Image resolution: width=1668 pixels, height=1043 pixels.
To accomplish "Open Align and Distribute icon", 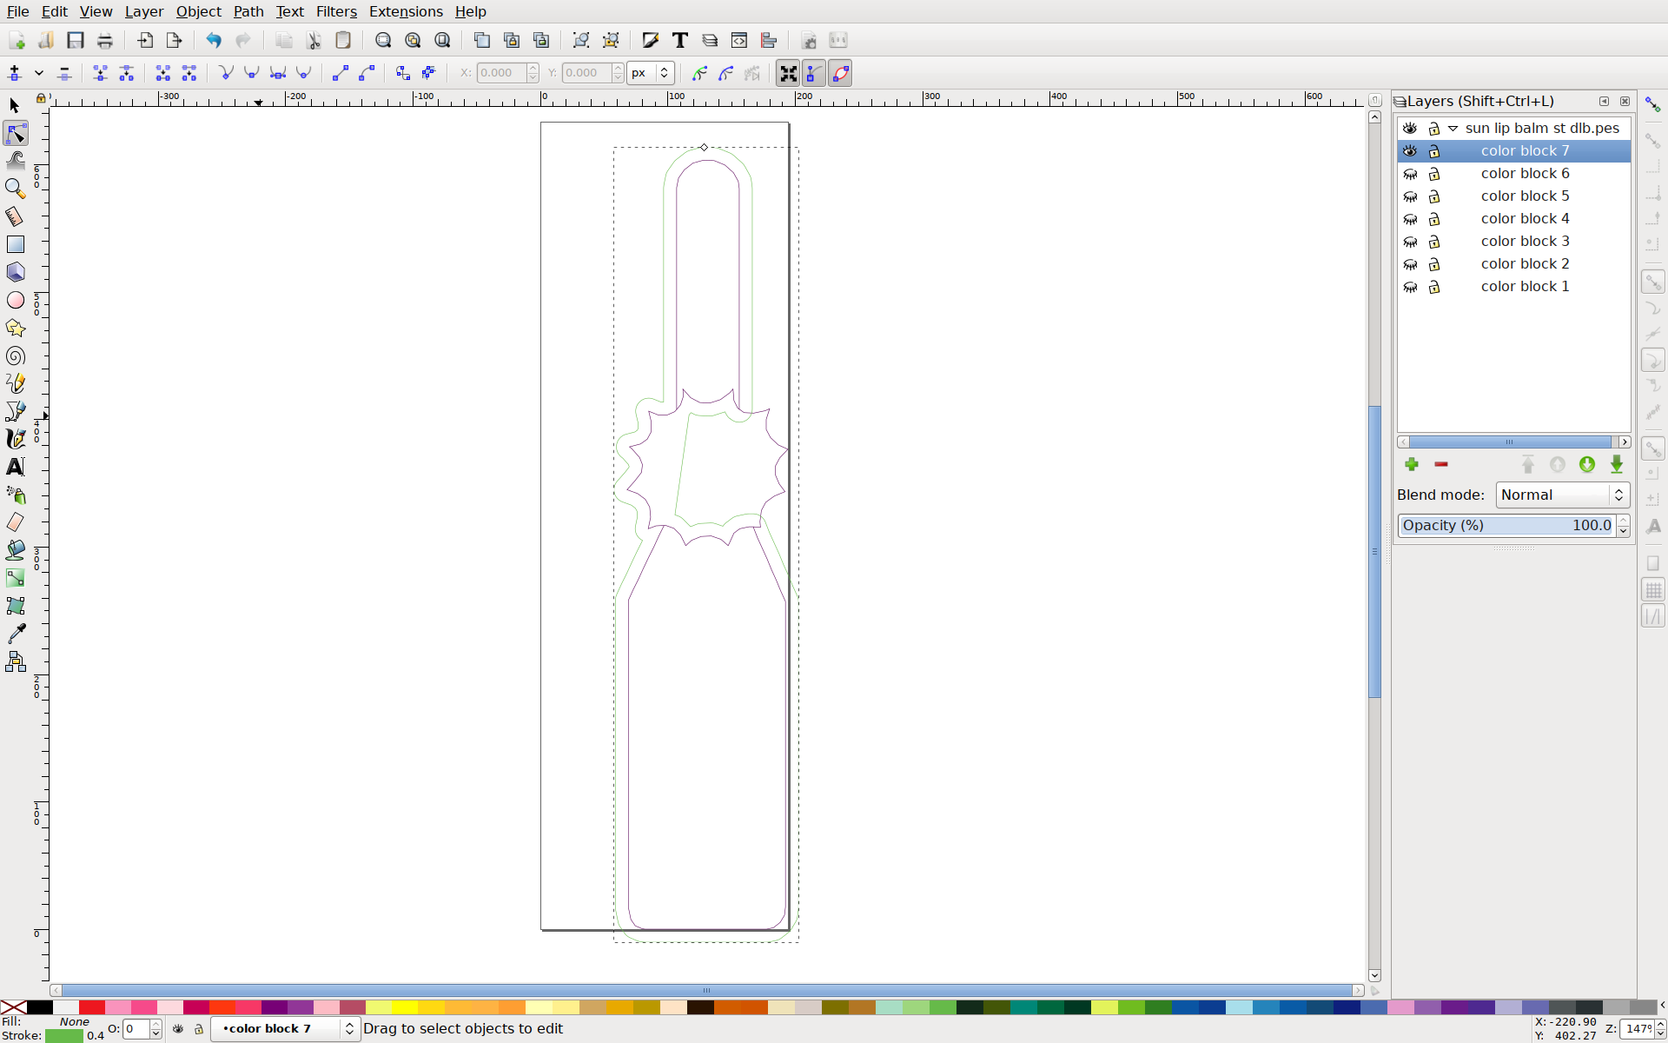I will [x=769, y=41].
